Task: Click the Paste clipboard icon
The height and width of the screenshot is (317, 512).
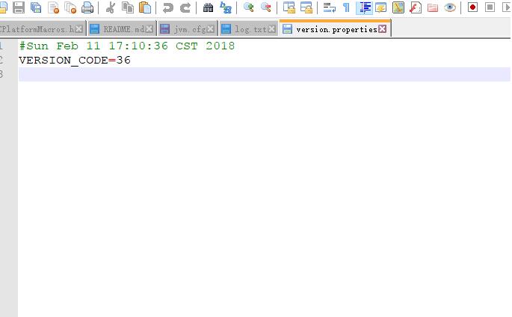Action: [x=145, y=8]
